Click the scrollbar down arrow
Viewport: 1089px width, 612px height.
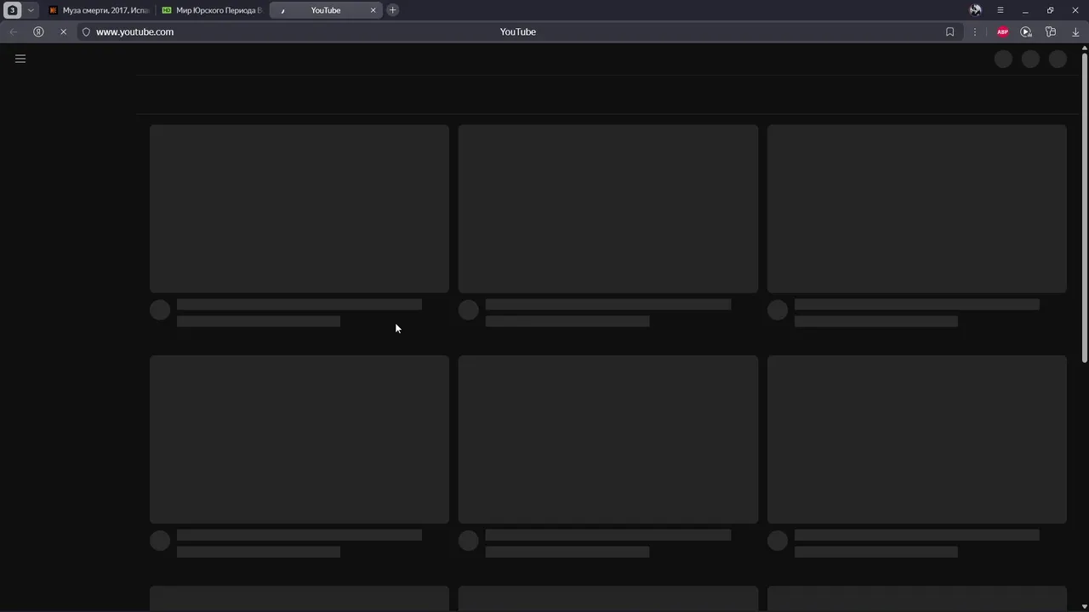point(1084,607)
